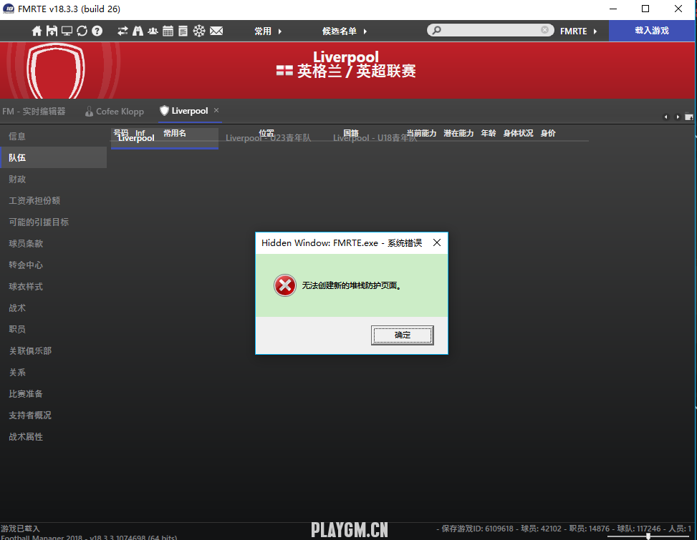Select 队伍 in the sidebar

tap(53, 157)
